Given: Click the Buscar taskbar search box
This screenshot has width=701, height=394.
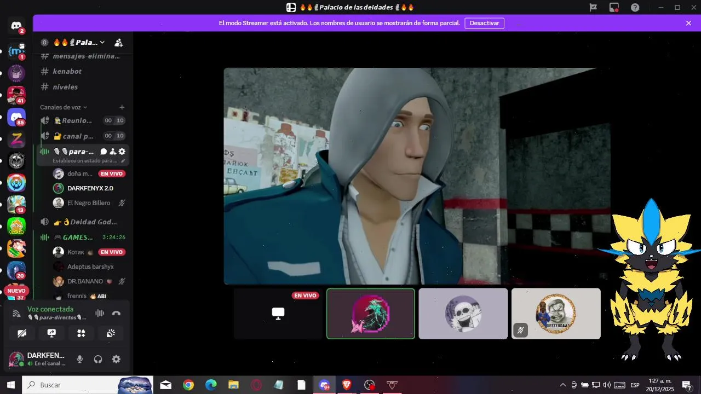Looking at the screenshot, I should 88,385.
